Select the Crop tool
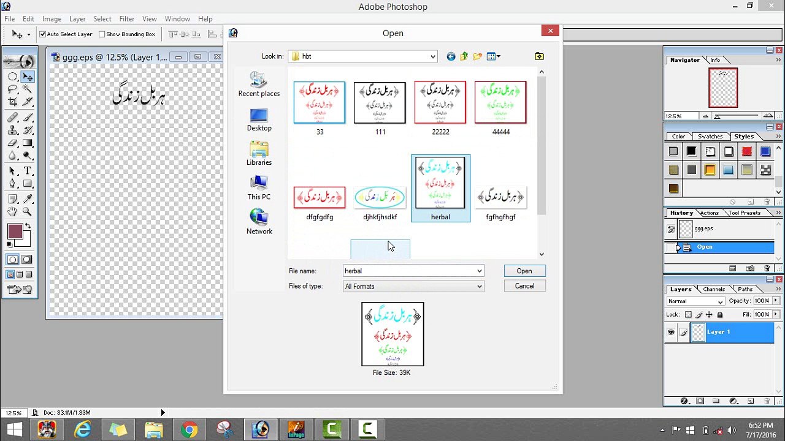 coord(12,102)
